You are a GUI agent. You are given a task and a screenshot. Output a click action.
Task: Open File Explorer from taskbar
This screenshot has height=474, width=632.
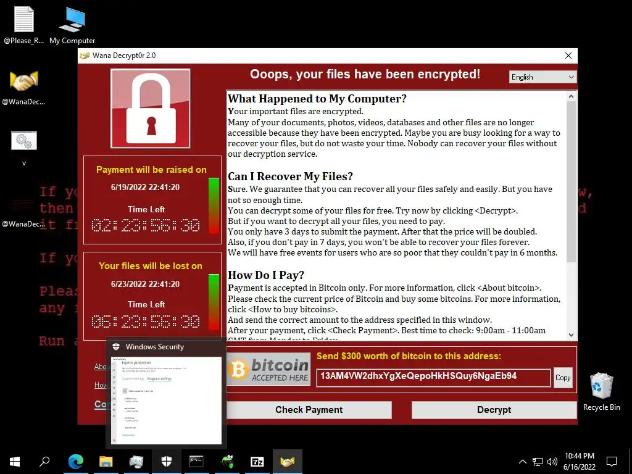[x=106, y=462]
